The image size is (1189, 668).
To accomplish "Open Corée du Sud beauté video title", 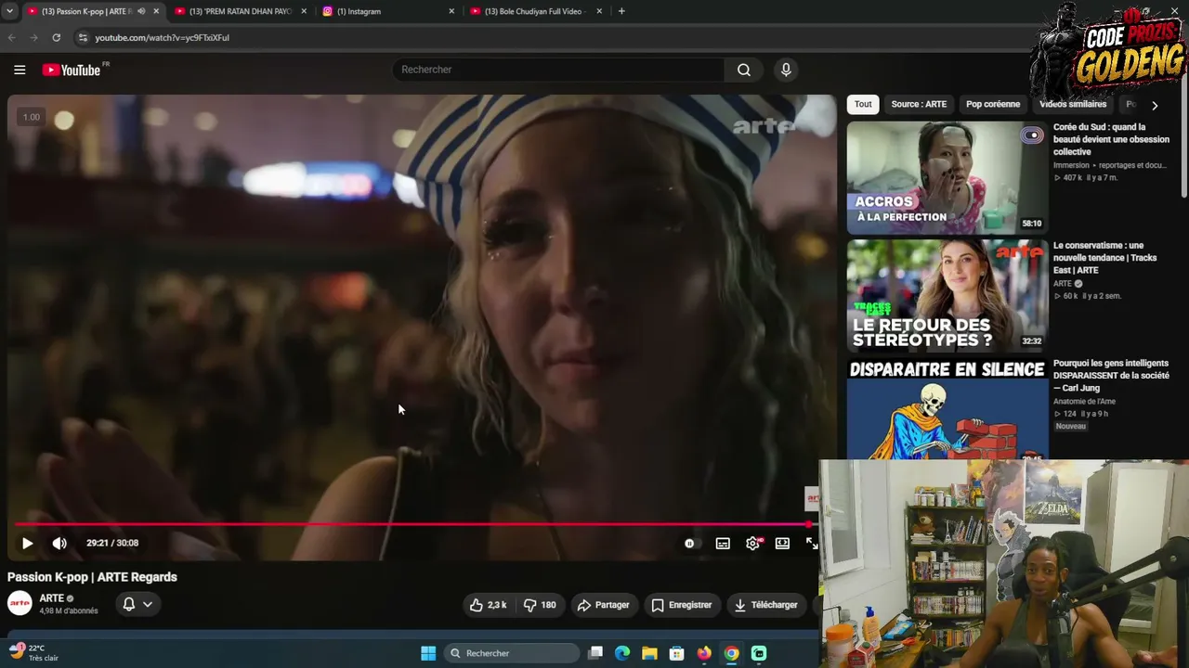I will (x=1111, y=139).
